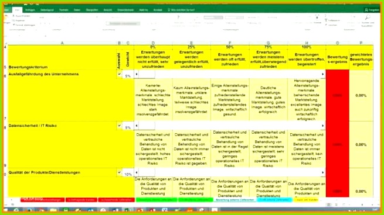Screen dimensions: 384x215
Task: Click the 'Keinerlei Alleinstellungsmerkmale' description cell
Action: 153,99
